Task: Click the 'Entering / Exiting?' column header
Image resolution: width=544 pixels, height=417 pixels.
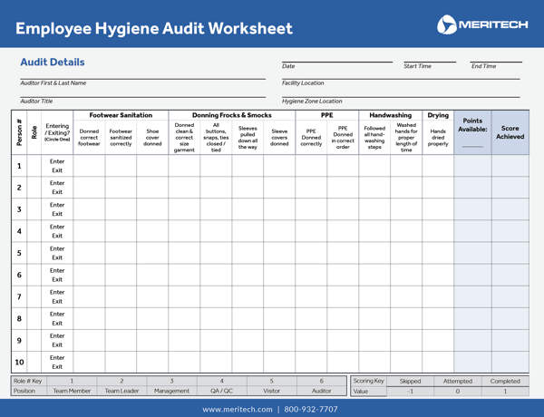Action: coord(57,132)
